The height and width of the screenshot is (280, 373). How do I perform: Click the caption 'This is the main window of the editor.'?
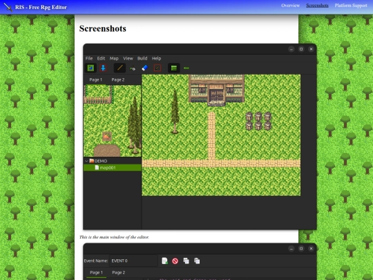click(114, 237)
